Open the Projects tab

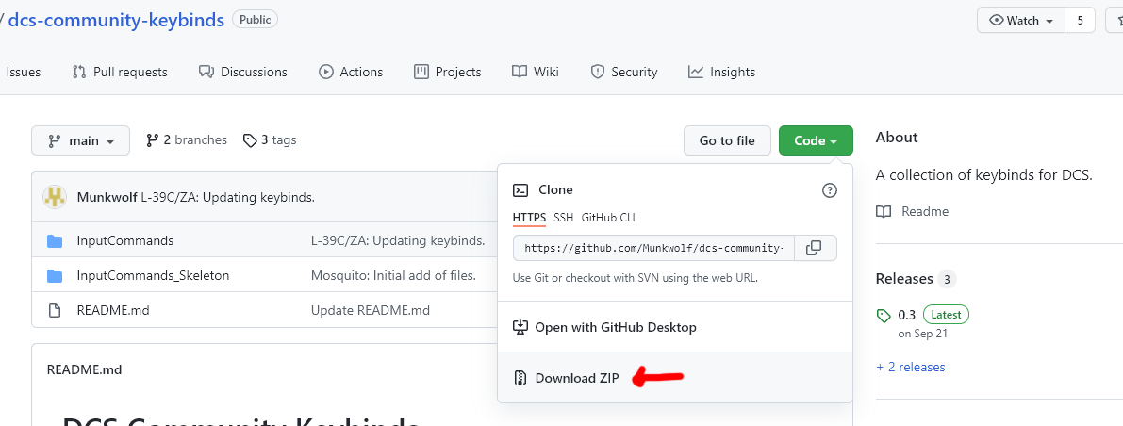coord(448,72)
